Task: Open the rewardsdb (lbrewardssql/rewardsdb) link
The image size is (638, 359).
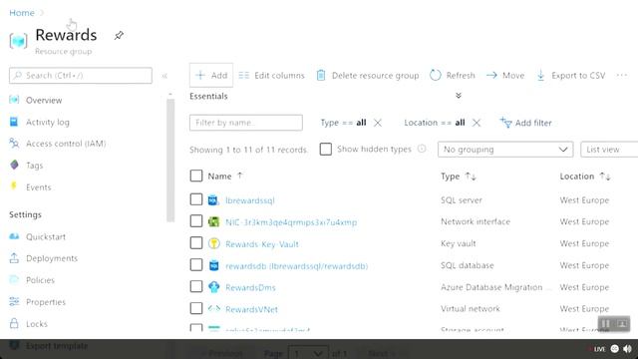Action: click(x=297, y=266)
